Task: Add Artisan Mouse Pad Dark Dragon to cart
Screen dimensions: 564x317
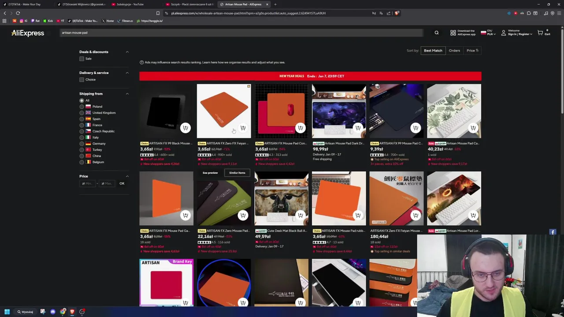Action: (x=358, y=128)
